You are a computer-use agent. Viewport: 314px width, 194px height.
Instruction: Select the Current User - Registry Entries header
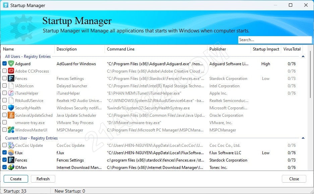[x=31, y=138]
